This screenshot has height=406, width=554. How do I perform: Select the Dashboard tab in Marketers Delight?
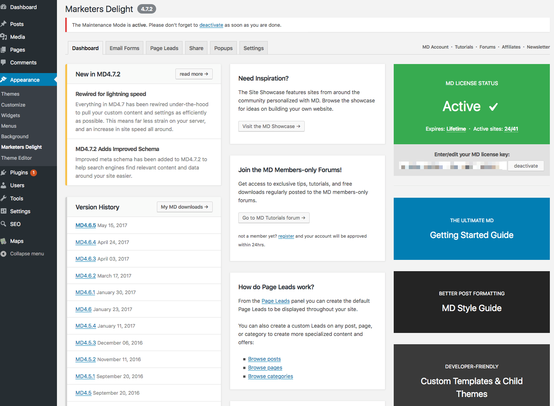pyautogui.click(x=85, y=48)
